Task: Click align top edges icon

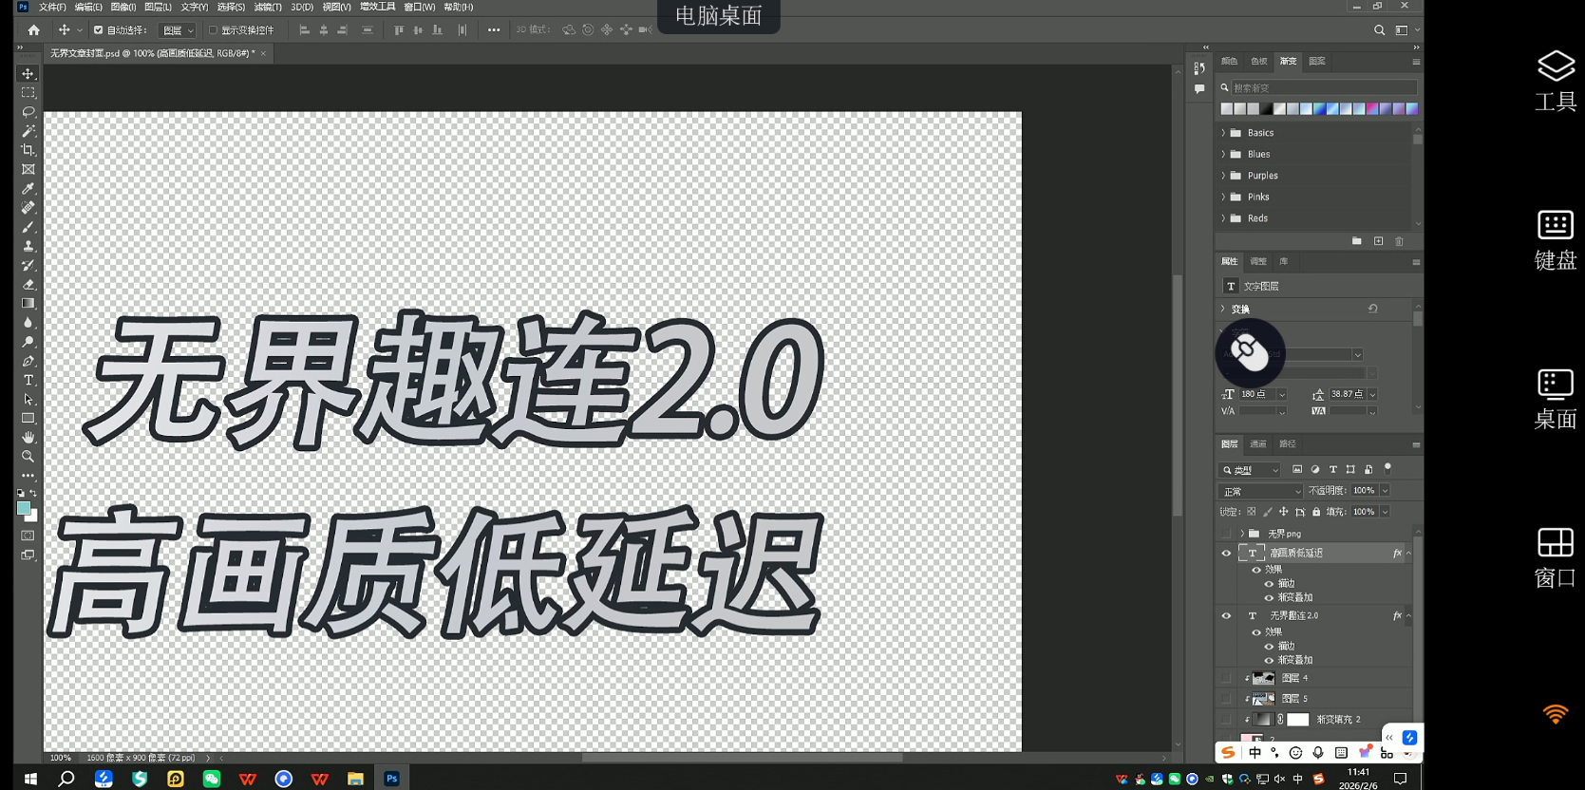Action: tap(399, 30)
